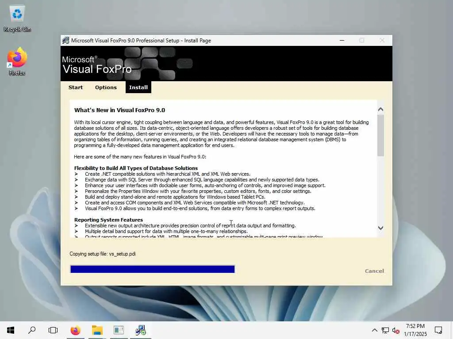Minimize the Visual FoxPro setup window

(x=342, y=40)
